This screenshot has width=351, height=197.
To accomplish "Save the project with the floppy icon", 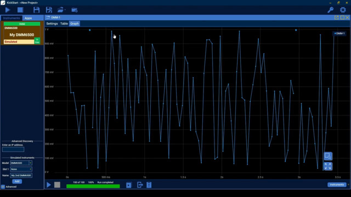I will (x=37, y=10).
